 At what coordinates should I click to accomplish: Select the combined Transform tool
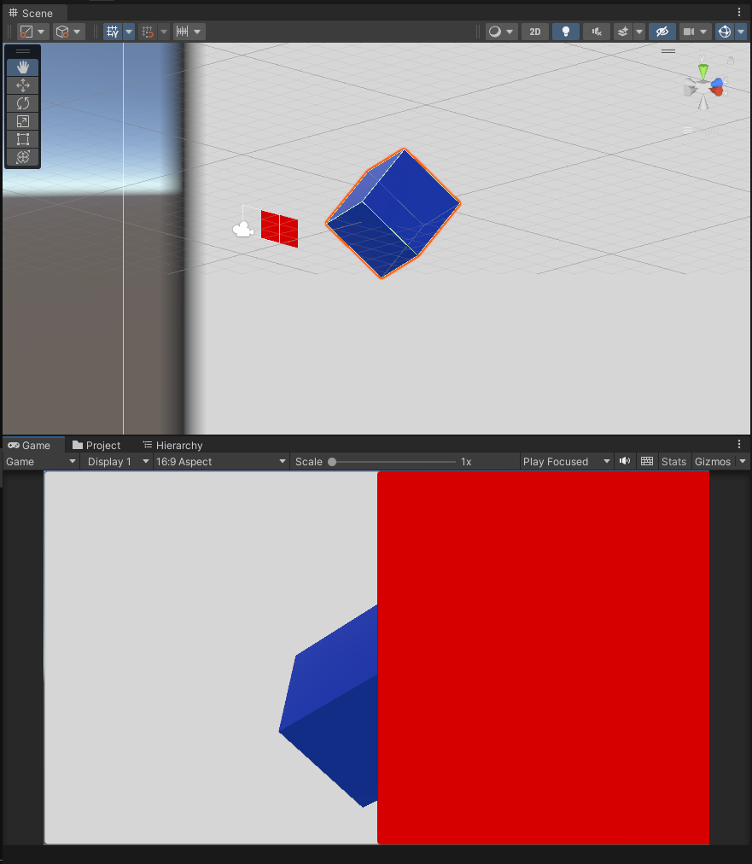pyautogui.click(x=22, y=157)
